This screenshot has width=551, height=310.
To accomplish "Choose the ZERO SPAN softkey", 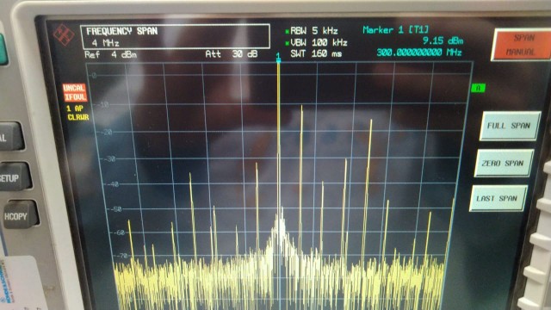I will click(503, 163).
